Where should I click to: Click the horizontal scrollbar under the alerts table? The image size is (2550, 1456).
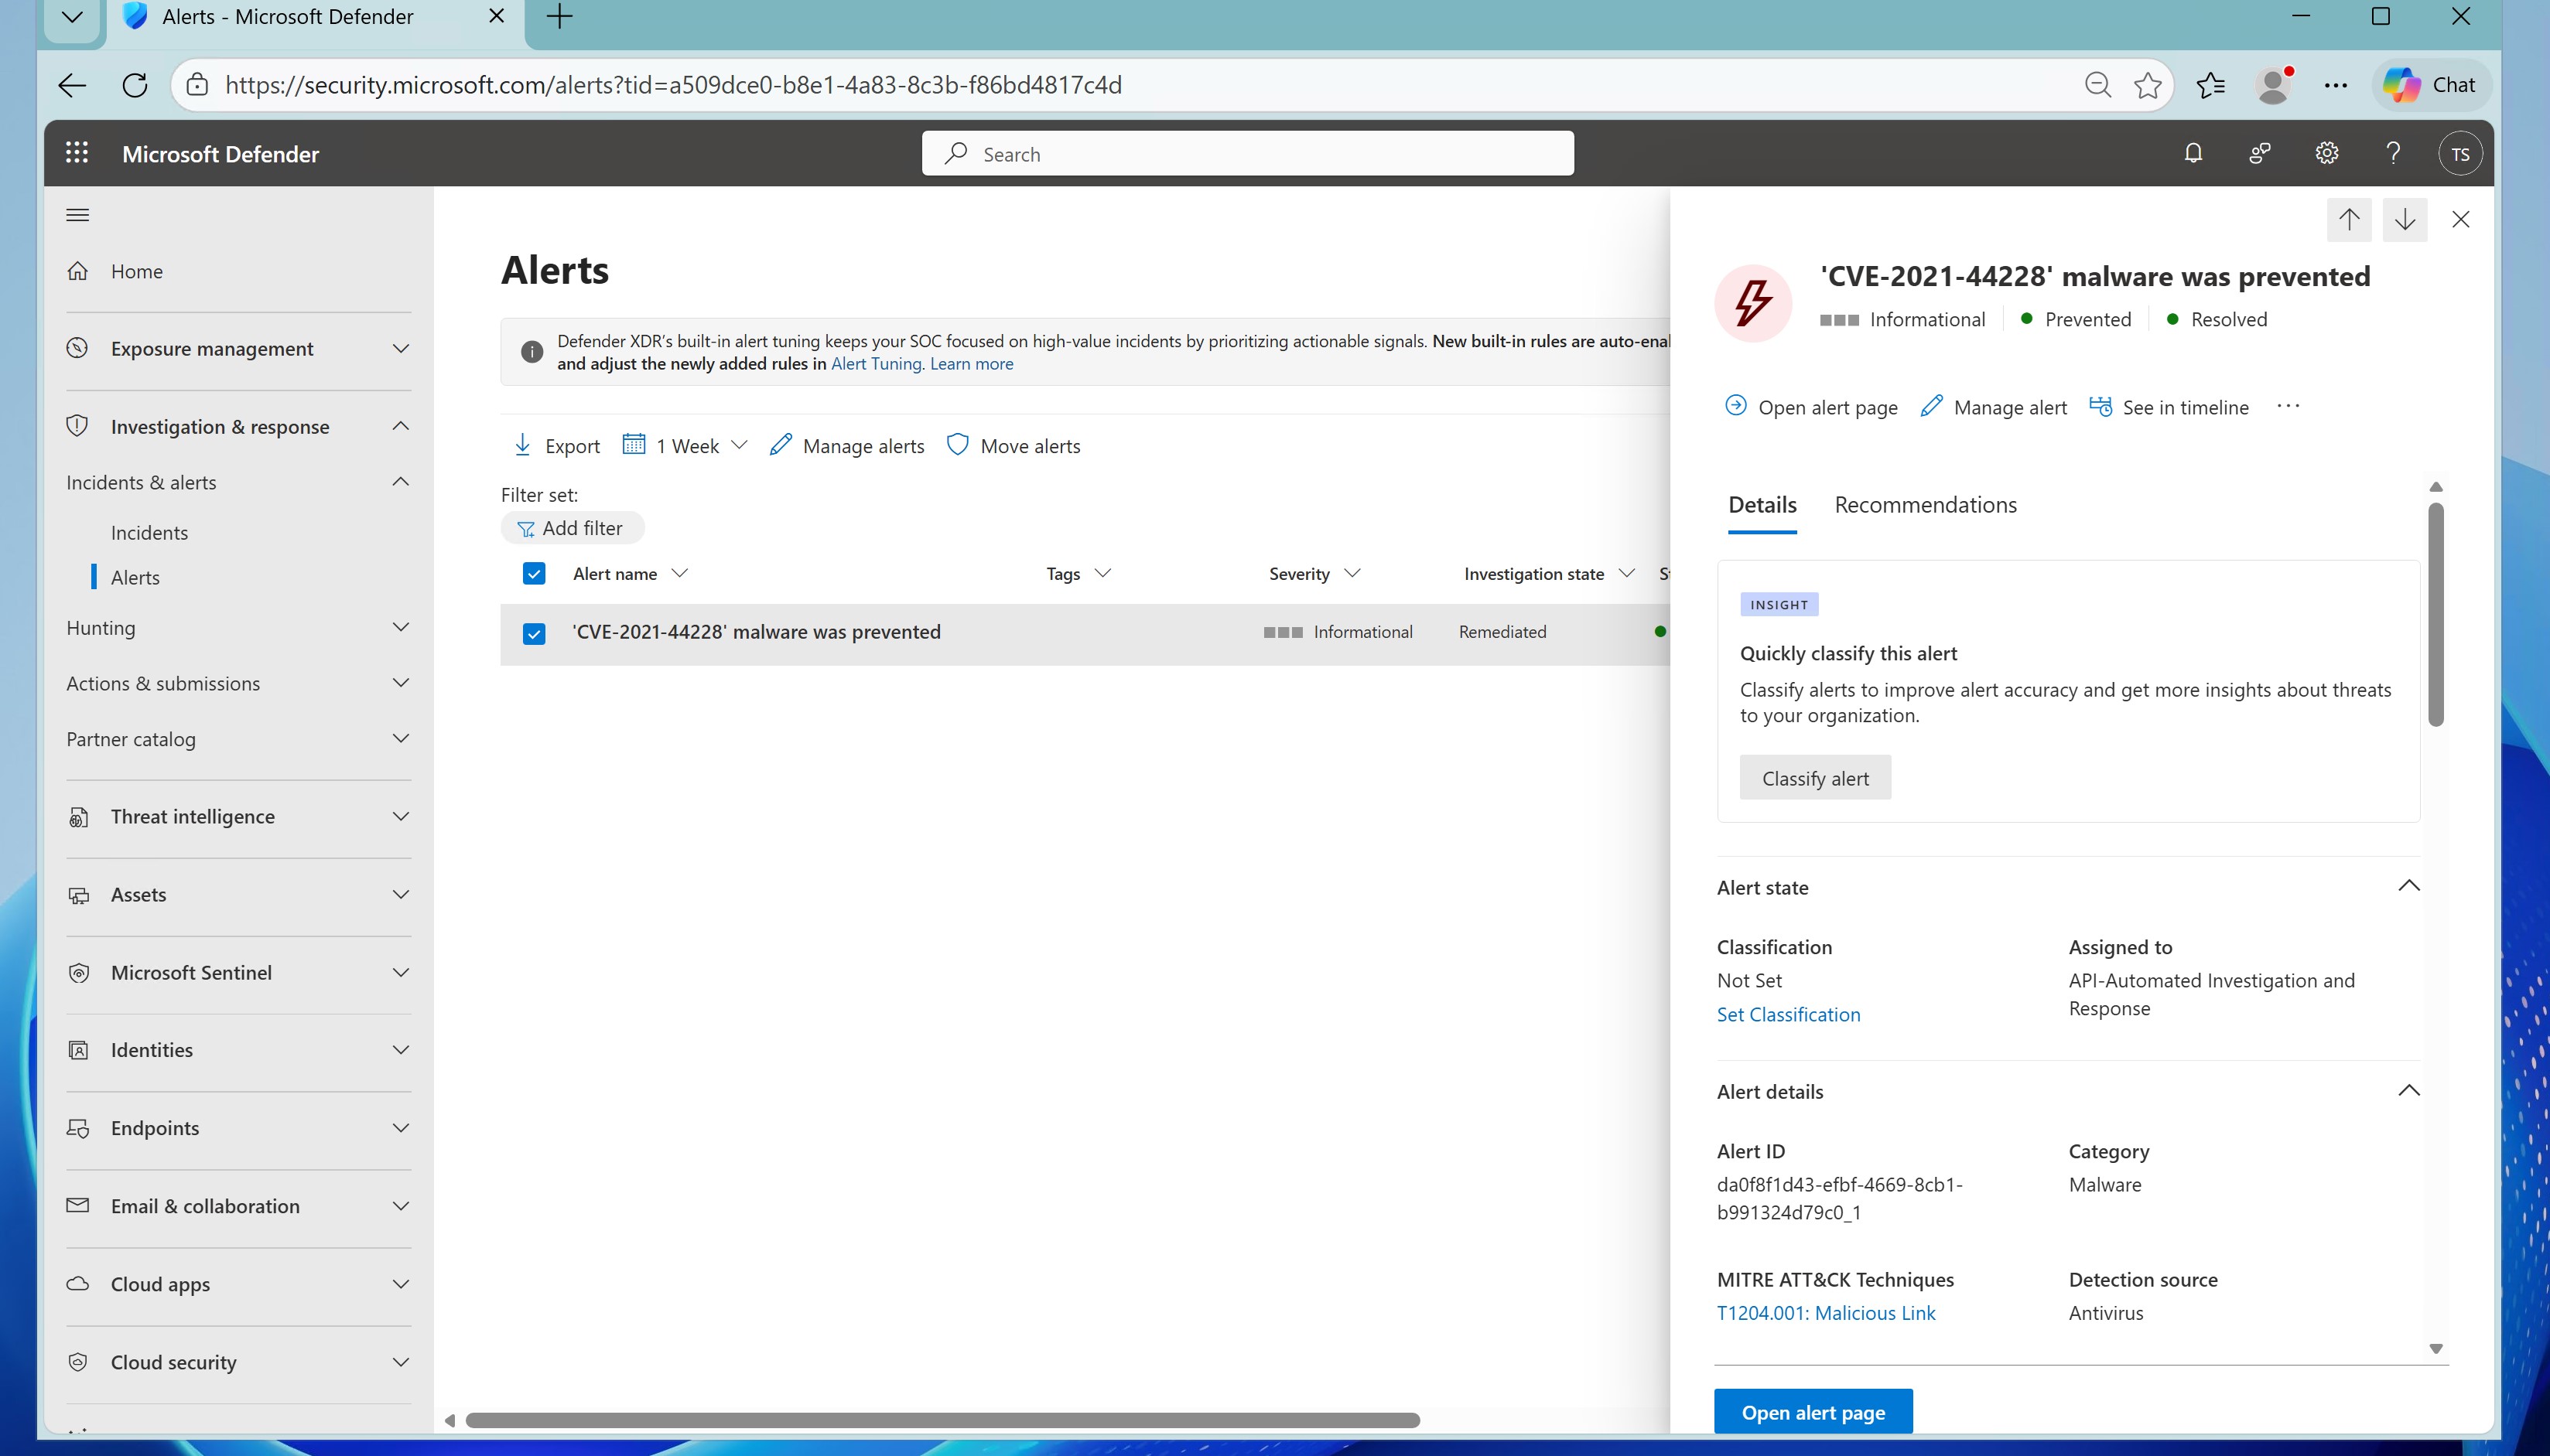(942, 1420)
